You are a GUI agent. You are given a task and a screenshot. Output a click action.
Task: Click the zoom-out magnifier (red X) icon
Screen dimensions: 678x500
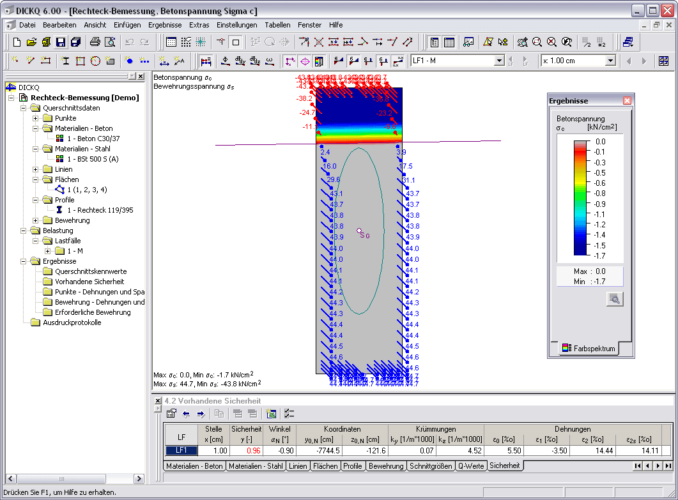tap(551, 42)
